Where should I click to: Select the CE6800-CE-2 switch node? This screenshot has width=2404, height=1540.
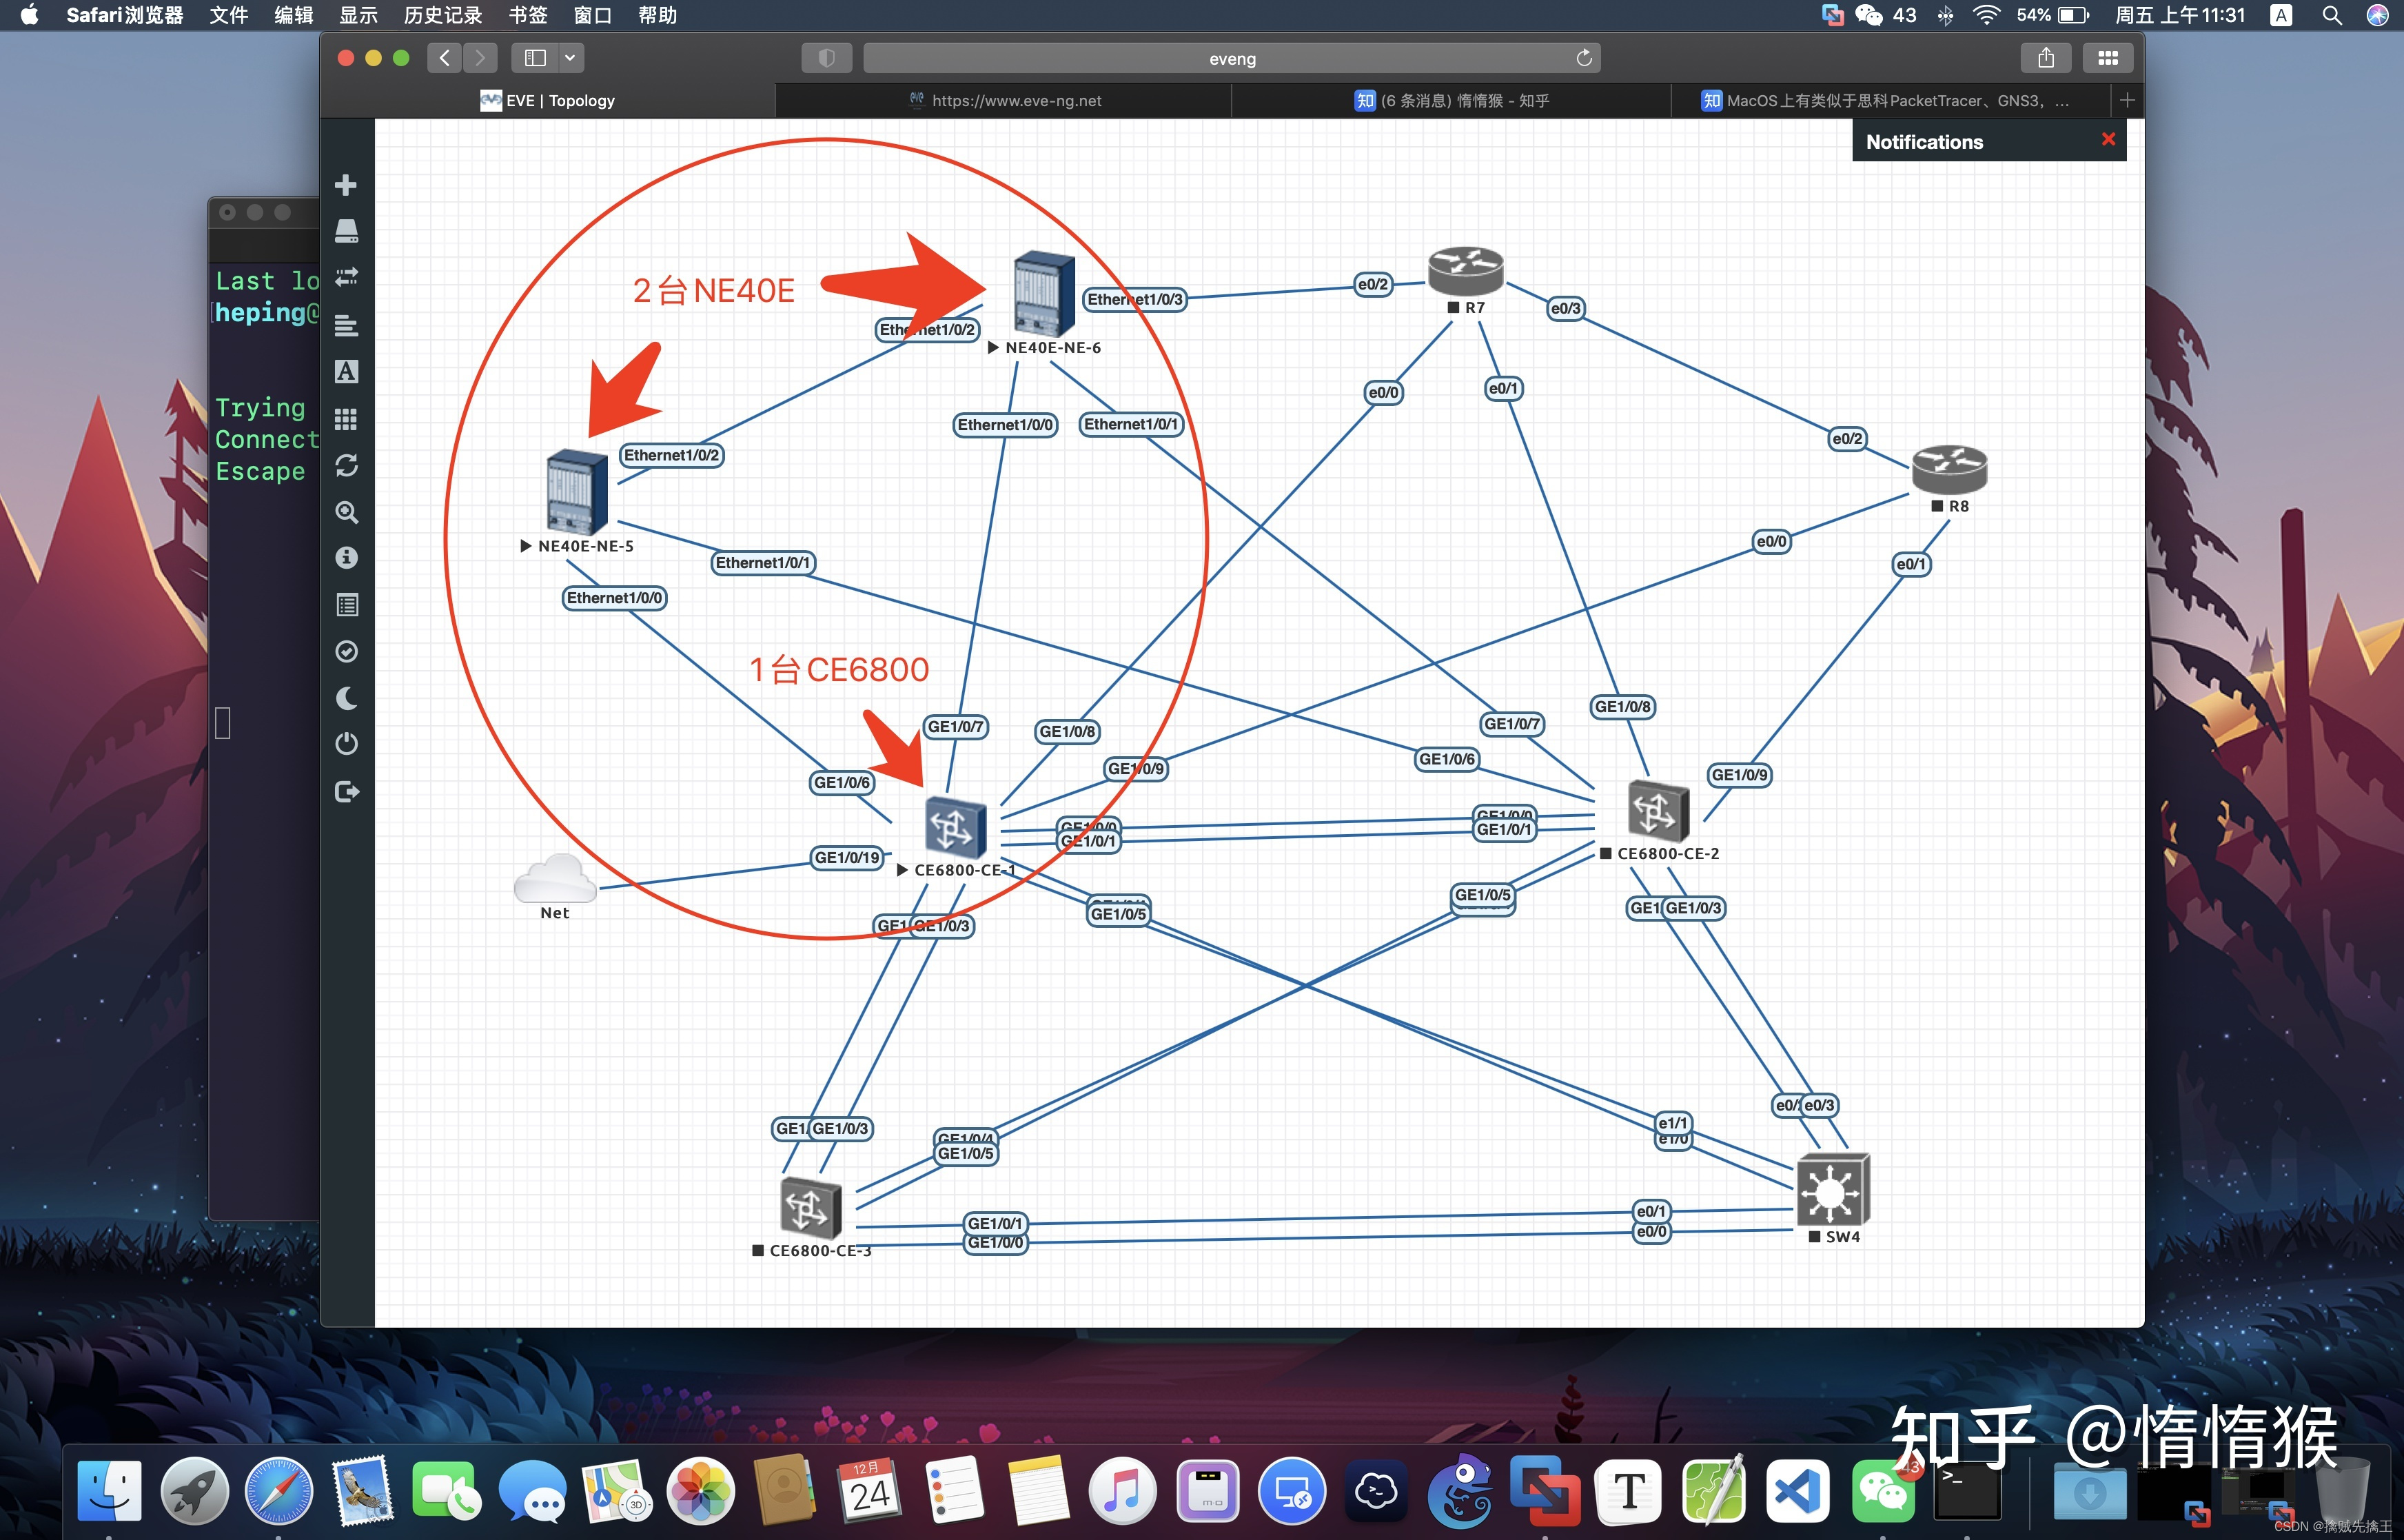coord(1658,811)
